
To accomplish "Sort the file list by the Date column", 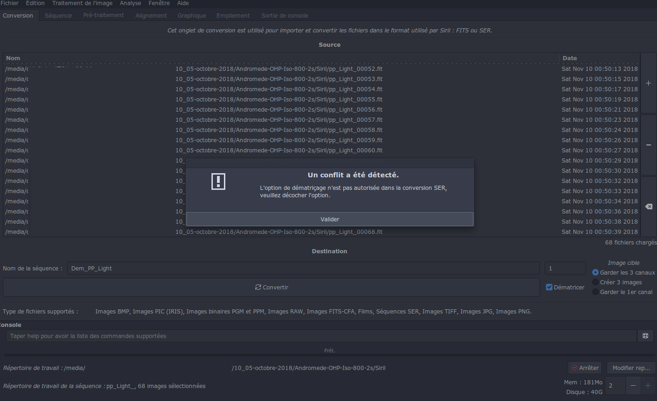I will point(599,58).
